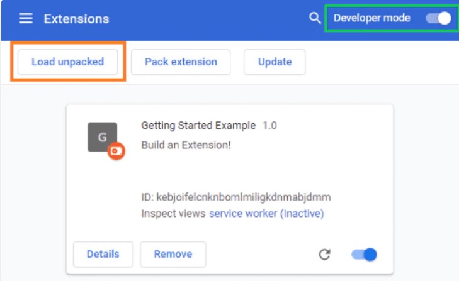The image size is (459, 281).
Task: Open the hamburger main menu
Action: [x=26, y=18]
